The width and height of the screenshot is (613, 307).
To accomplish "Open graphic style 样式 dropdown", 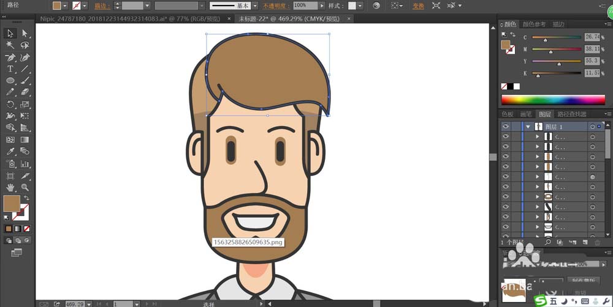I will pos(360,6).
